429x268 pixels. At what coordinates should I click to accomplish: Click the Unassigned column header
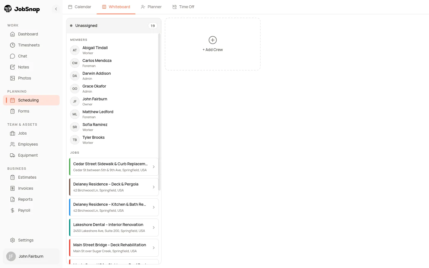tap(114, 26)
